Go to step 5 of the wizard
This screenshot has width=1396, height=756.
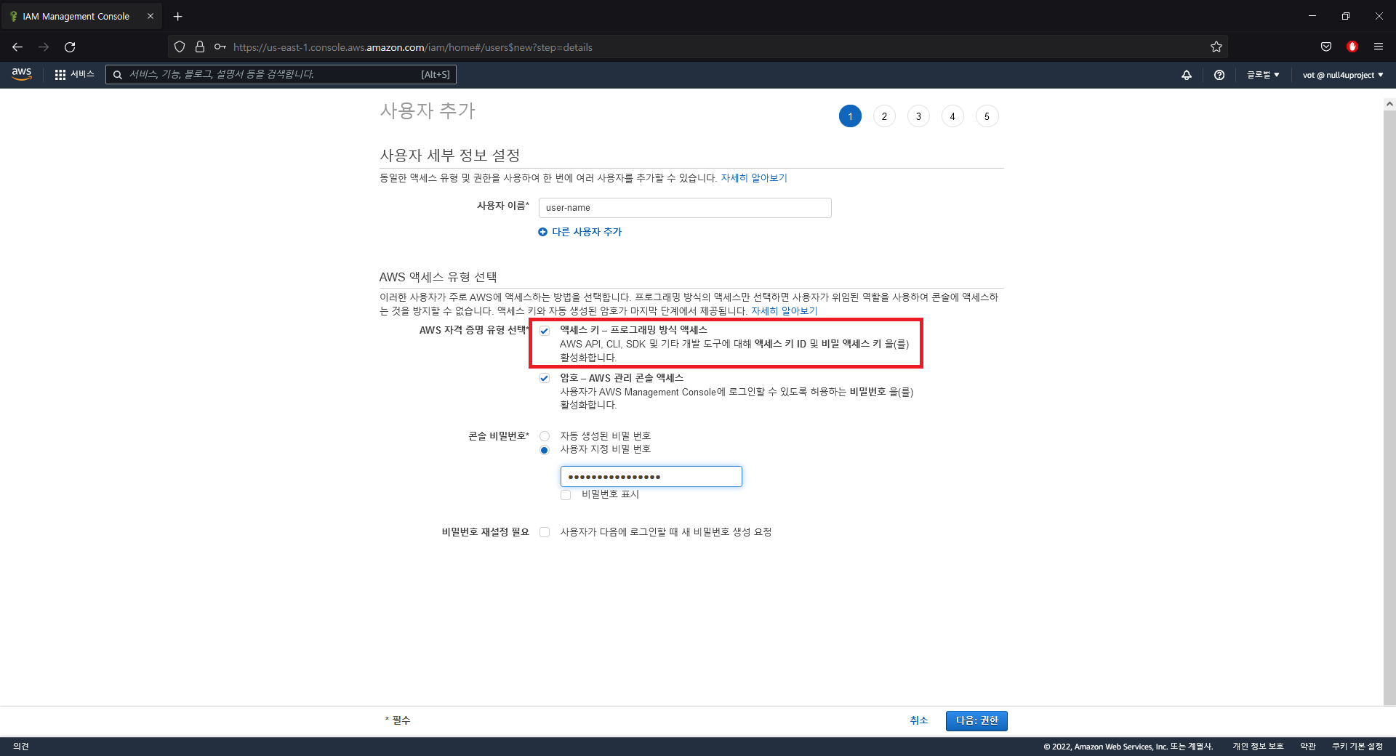tap(987, 116)
